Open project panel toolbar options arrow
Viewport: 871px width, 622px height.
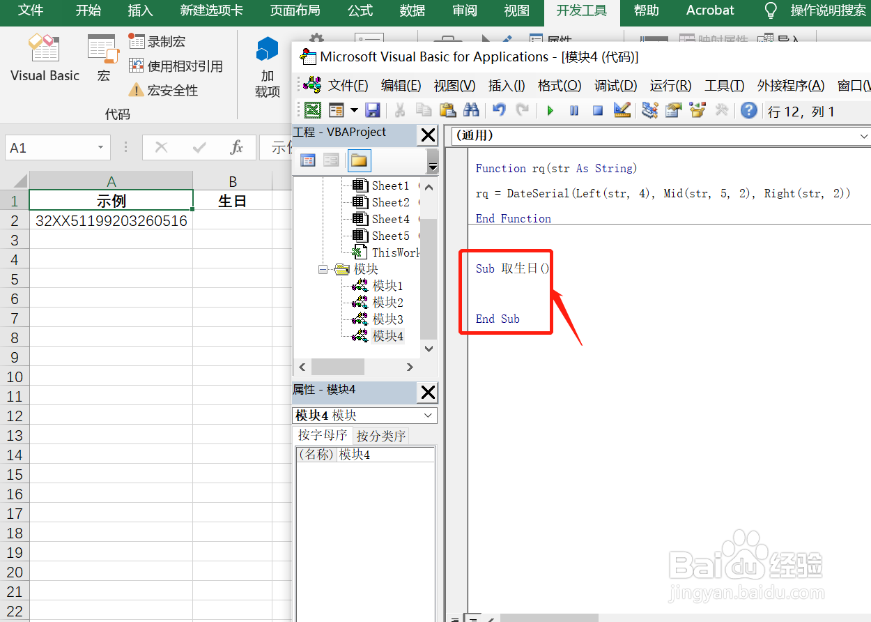433,166
